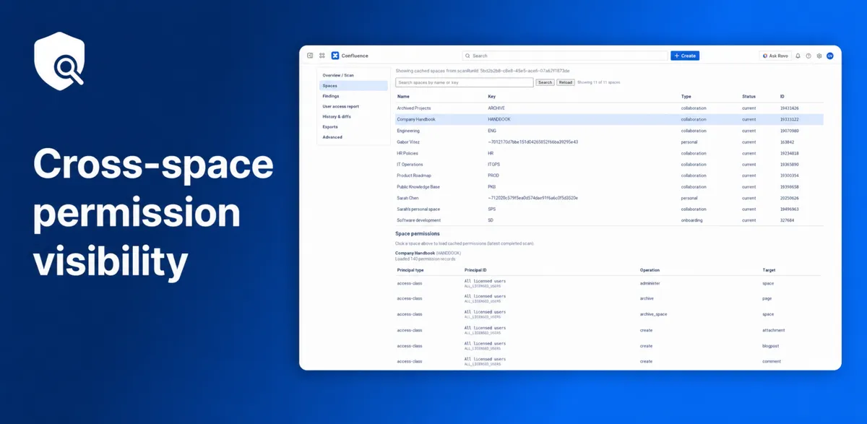Click 'Showing 11 of 11 spaces' text
This screenshot has height=424, width=867.
coord(598,82)
